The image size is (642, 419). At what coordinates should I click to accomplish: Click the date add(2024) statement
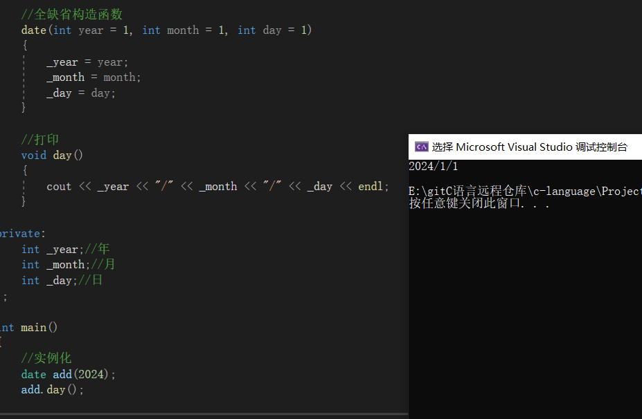point(69,375)
